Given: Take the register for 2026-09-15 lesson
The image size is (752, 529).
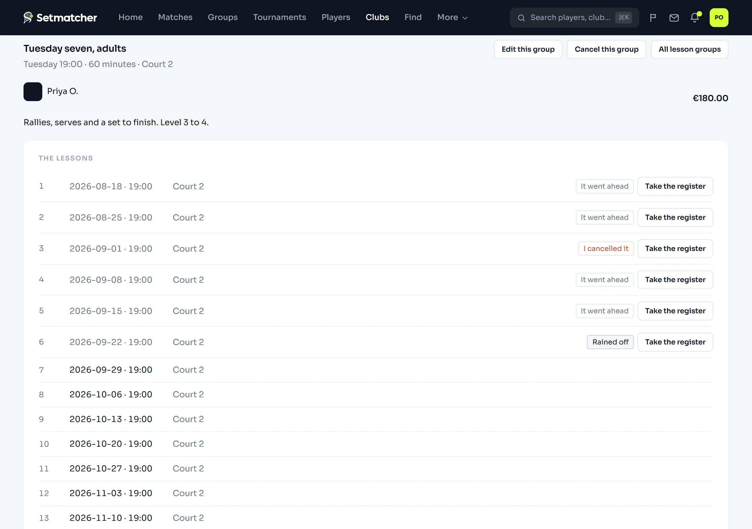Looking at the screenshot, I should (x=675, y=311).
